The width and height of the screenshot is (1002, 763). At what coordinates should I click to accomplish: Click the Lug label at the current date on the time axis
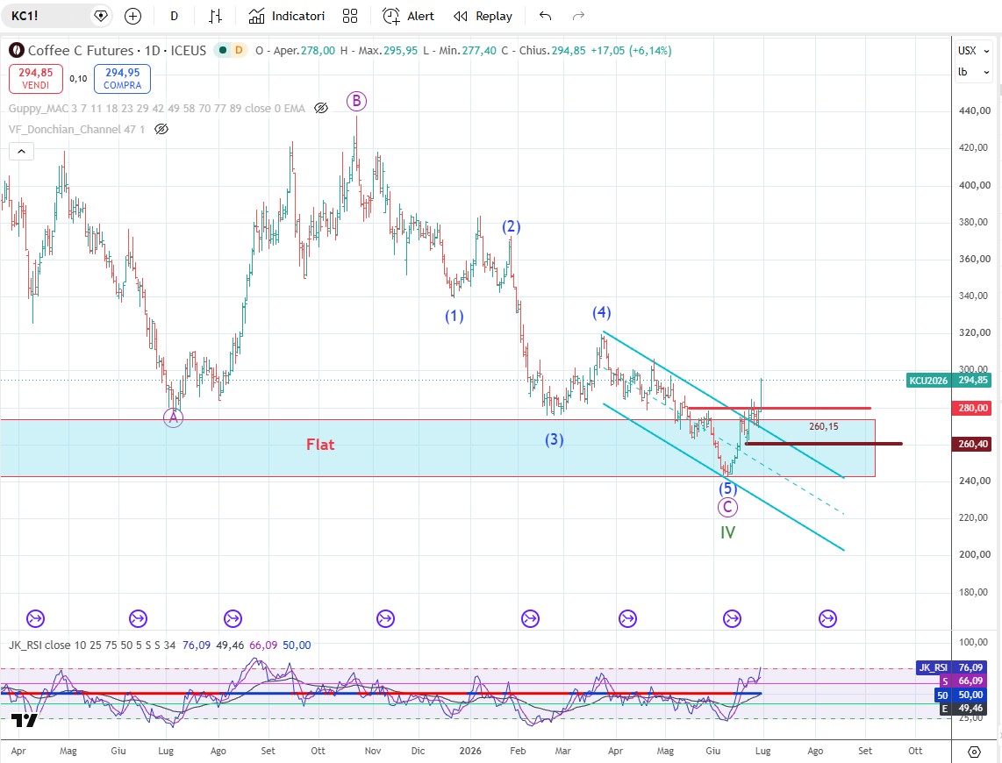(x=763, y=751)
